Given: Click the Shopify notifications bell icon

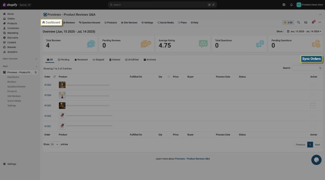Looking at the screenshot, I should tap(291, 5).
